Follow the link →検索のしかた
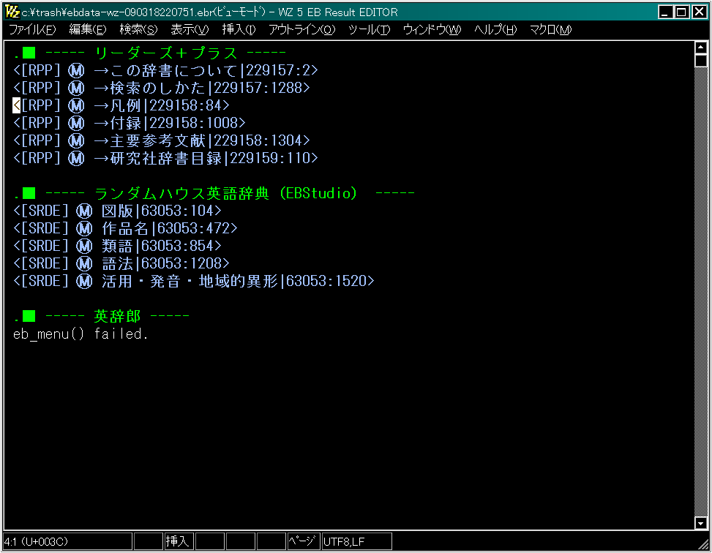Viewport: 712px width, 553px height. click(x=149, y=88)
